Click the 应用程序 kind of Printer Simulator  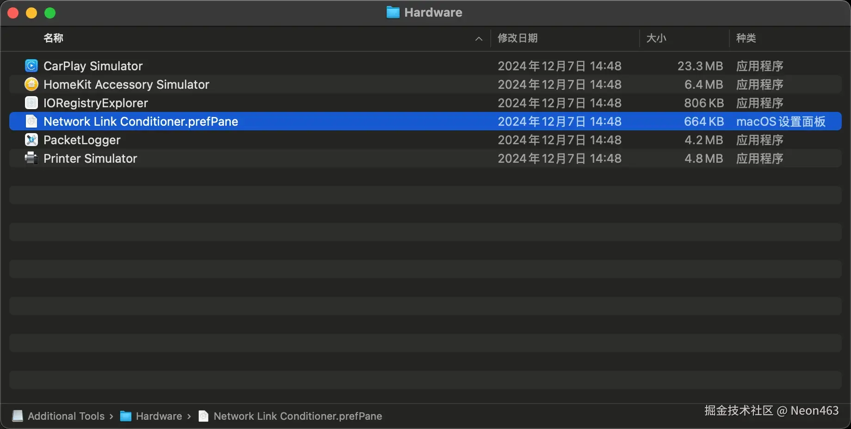(759, 159)
